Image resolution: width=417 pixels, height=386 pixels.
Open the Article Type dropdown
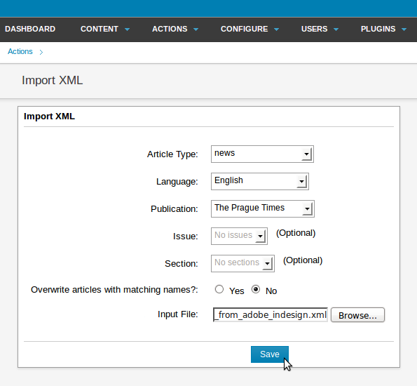(262, 154)
